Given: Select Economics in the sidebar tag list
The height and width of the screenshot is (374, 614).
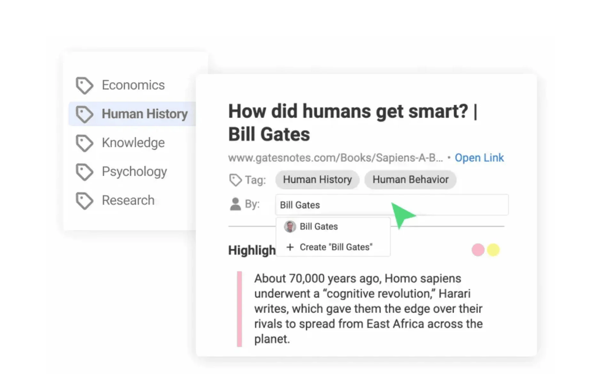Looking at the screenshot, I should coord(133,85).
